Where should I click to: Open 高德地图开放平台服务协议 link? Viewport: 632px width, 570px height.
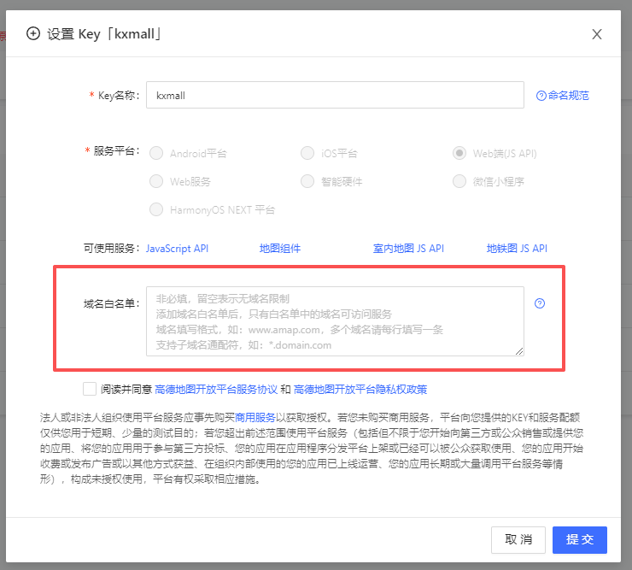tap(216, 390)
